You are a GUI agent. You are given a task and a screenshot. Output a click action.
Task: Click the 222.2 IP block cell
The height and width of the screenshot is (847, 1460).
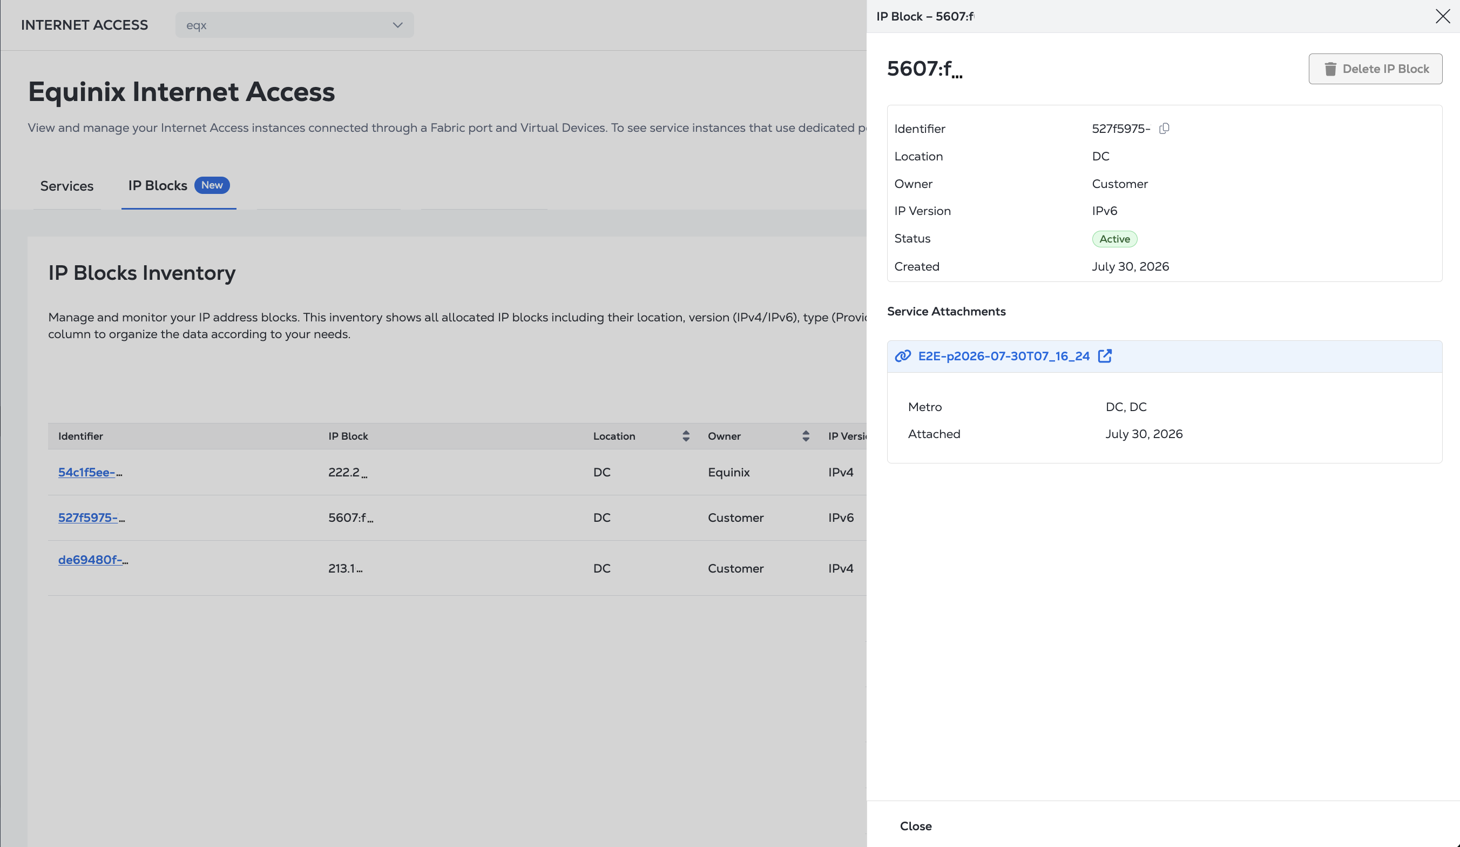pos(348,473)
